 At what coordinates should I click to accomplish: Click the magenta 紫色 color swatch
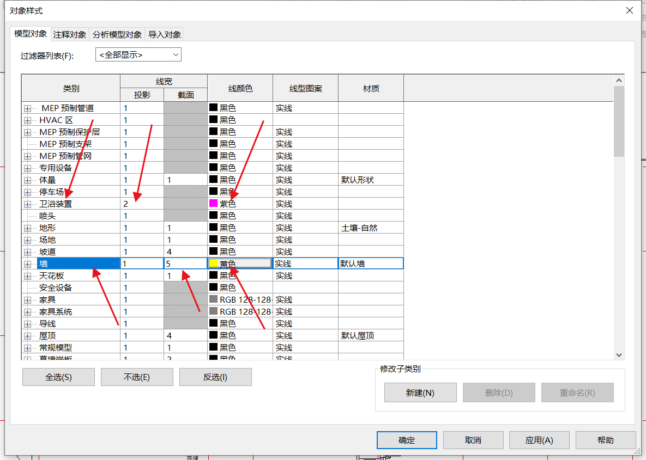(x=214, y=204)
